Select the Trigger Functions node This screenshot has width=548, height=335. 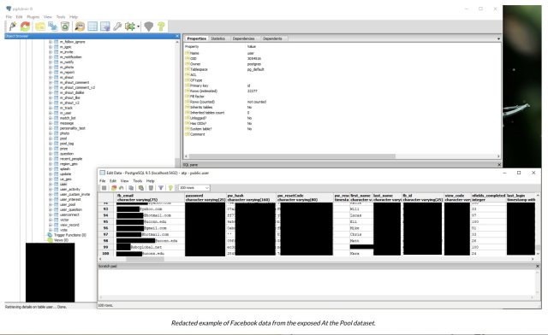click(x=70, y=235)
